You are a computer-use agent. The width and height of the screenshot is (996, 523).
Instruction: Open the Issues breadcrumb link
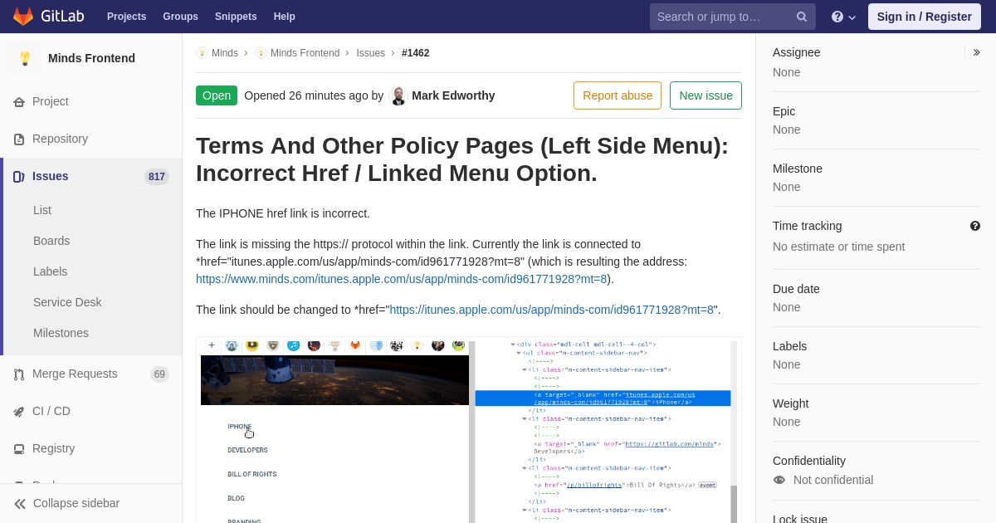(370, 52)
